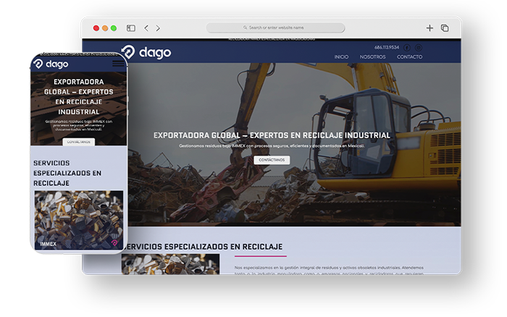Click the Instagram icon in site header

(x=419, y=48)
